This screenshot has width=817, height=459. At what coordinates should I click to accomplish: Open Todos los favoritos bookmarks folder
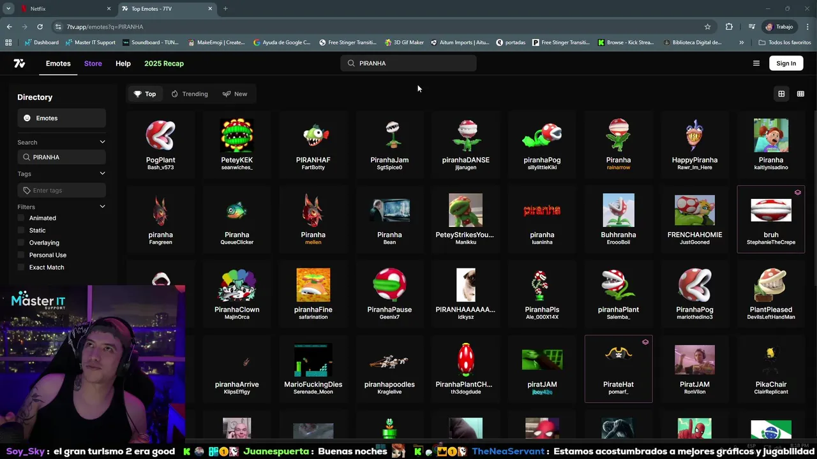click(784, 43)
